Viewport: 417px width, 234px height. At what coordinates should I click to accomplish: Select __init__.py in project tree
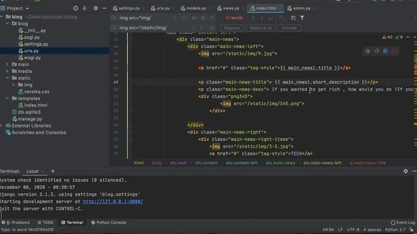(x=32, y=31)
